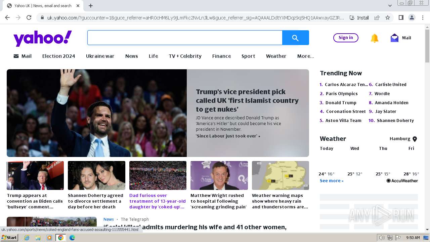Open the Chrome three-dot menu

click(x=422, y=17)
